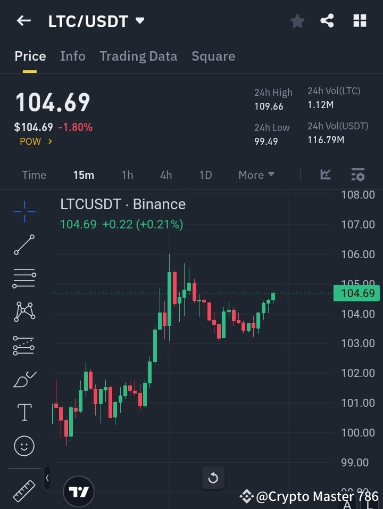383x509 pixels.
Task: Select the forecasting position tool
Action: click(x=24, y=346)
